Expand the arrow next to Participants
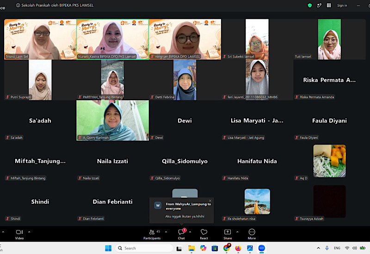Image resolution: width=370 pixels, height=254 pixels. (x=166, y=232)
